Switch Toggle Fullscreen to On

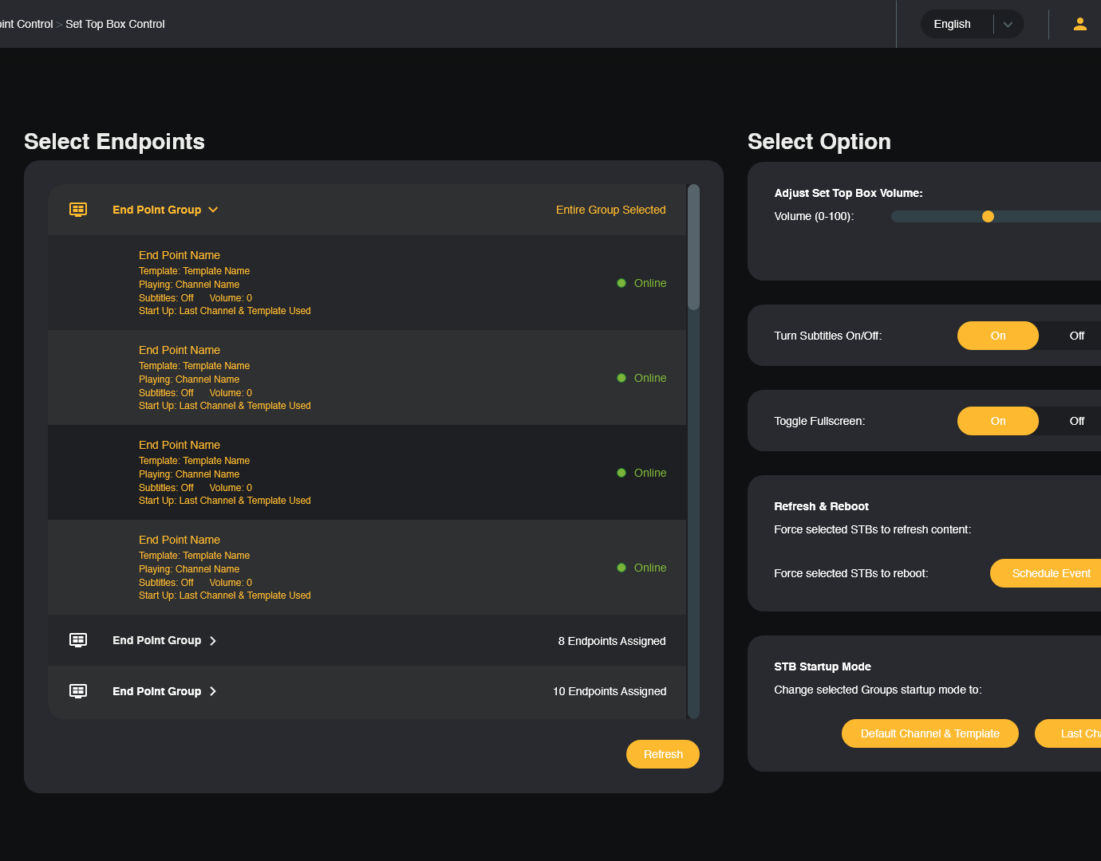(997, 421)
